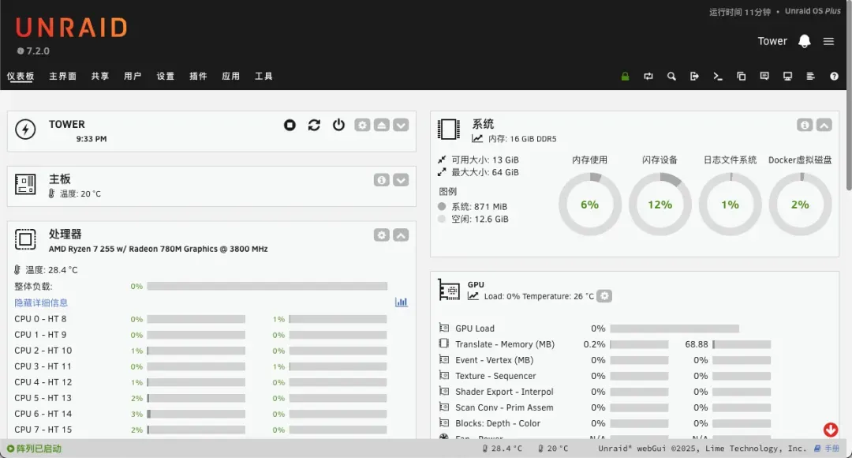Collapse the 处理器 panel chevron
This screenshot has height=458, width=852.
click(401, 235)
